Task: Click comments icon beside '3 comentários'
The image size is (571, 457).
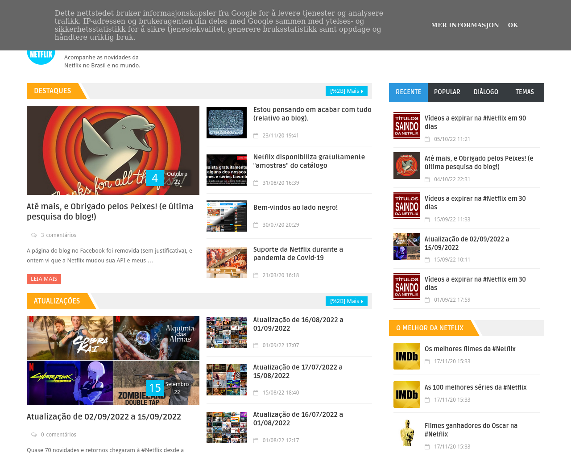Action: tap(34, 235)
